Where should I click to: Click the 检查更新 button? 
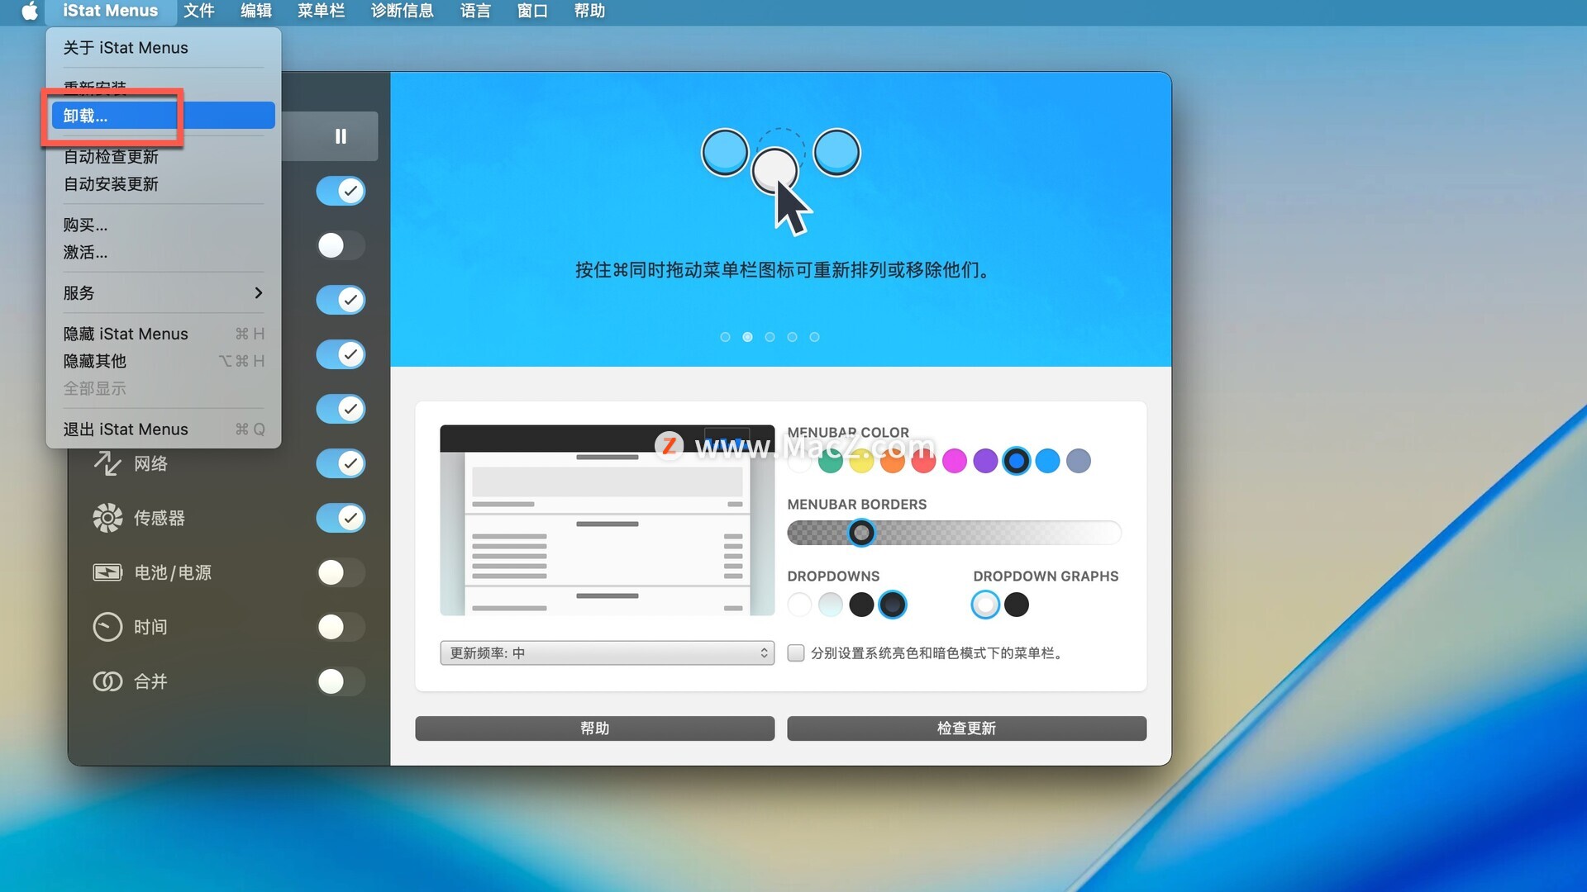click(966, 728)
